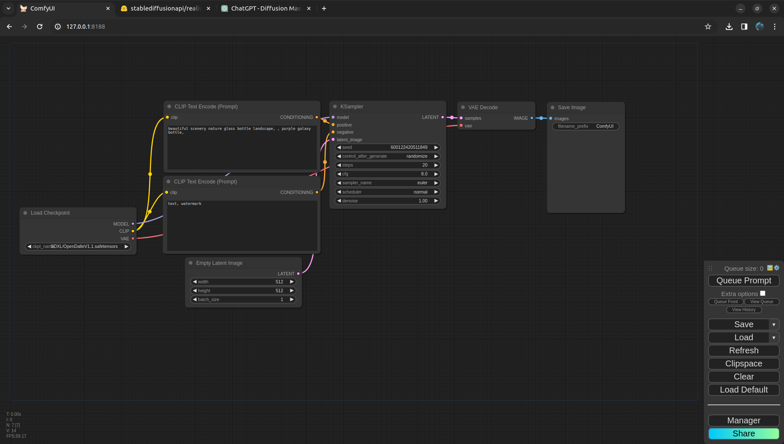Open the browser side panel icon

pyautogui.click(x=744, y=27)
